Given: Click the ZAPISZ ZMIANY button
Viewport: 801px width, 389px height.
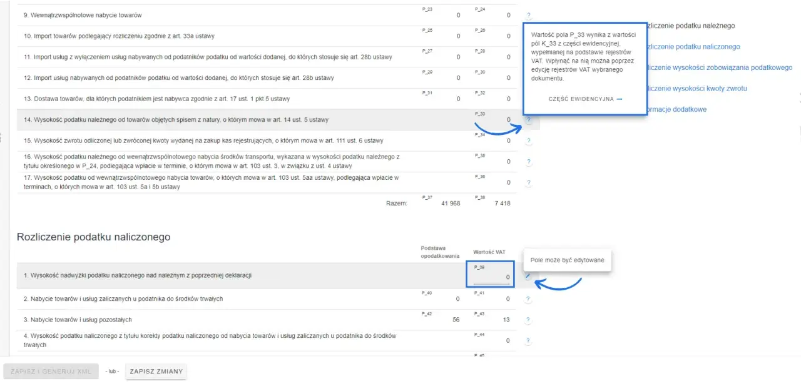Looking at the screenshot, I should pos(156,372).
